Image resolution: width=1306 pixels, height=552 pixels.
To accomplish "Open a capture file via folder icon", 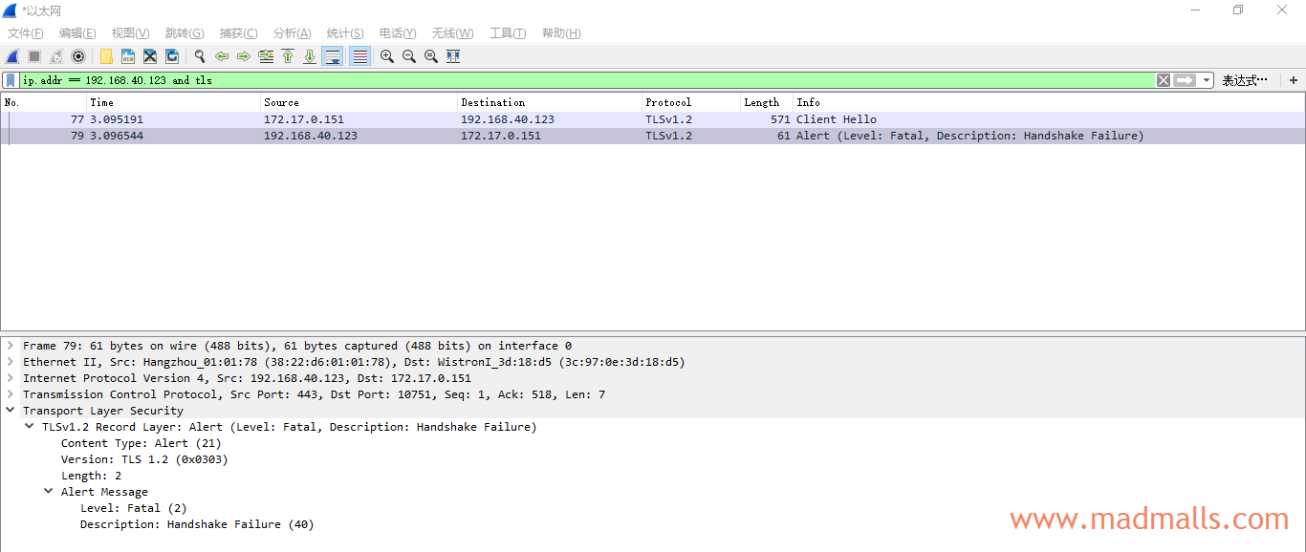I will pyautogui.click(x=106, y=56).
